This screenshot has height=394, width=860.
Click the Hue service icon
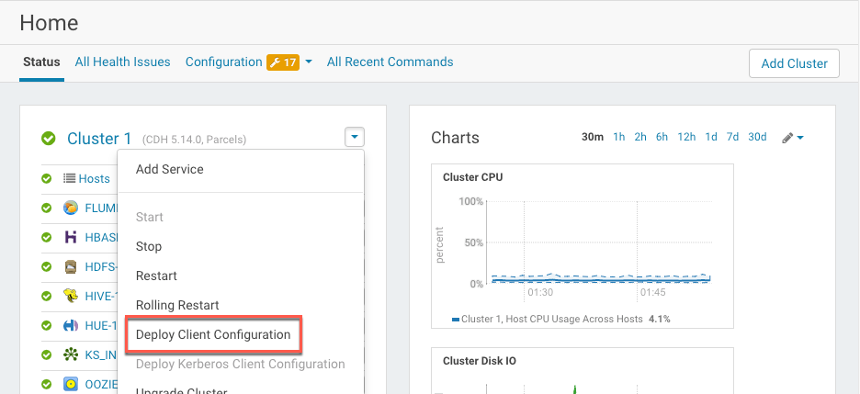tap(71, 325)
